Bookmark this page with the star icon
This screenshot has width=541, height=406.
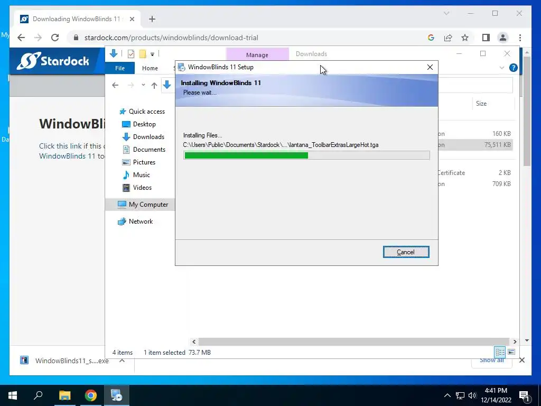point(465,38)
